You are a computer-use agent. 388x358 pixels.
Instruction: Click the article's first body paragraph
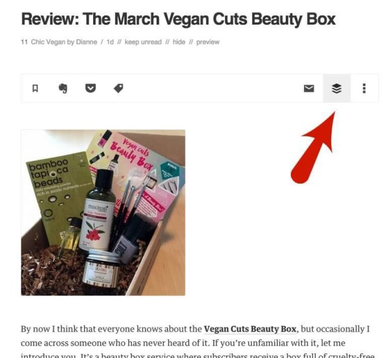click(197, 342)
